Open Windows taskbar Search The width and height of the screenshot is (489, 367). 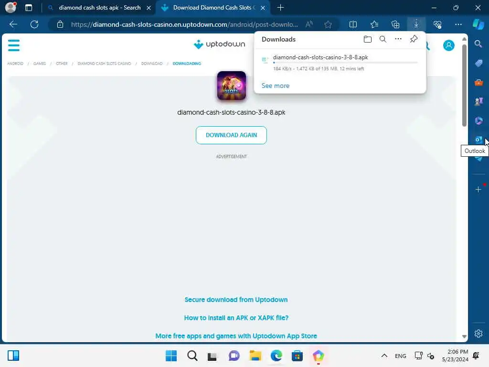click(x=192, y=356)
